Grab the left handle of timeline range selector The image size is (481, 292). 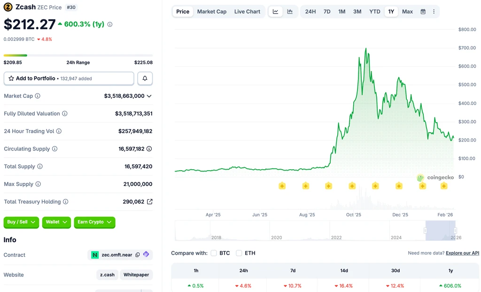click(425, 230)
